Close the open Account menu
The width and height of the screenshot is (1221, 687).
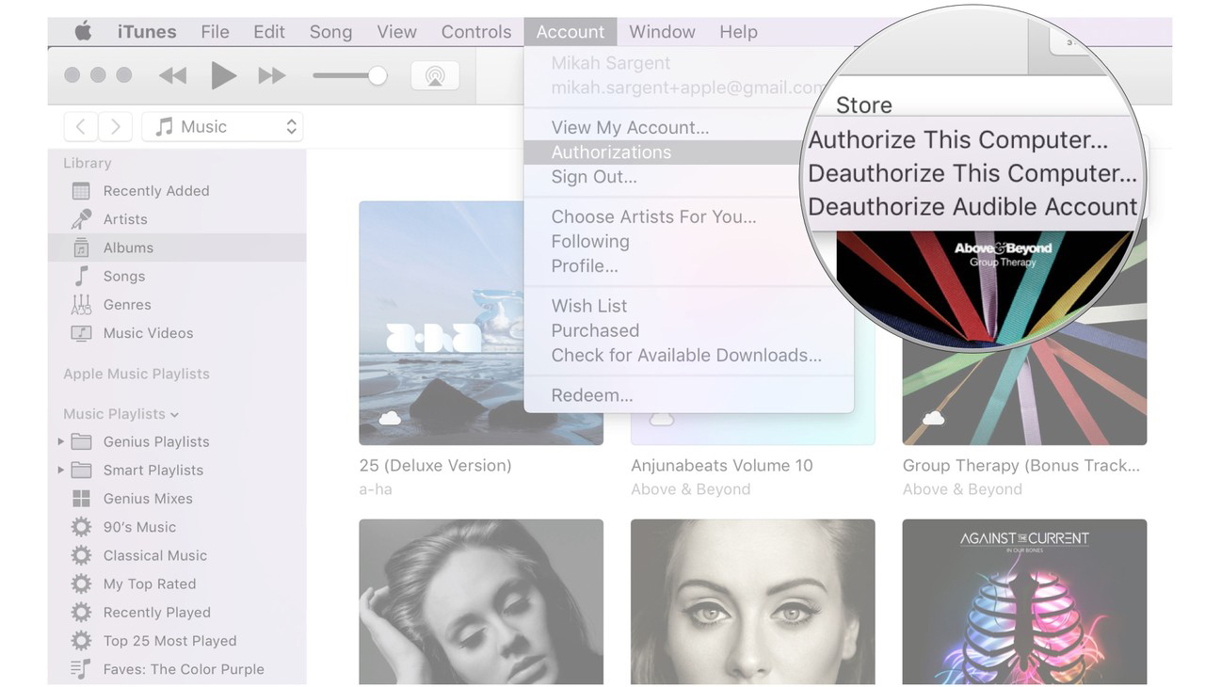click(x=570, y=31)
